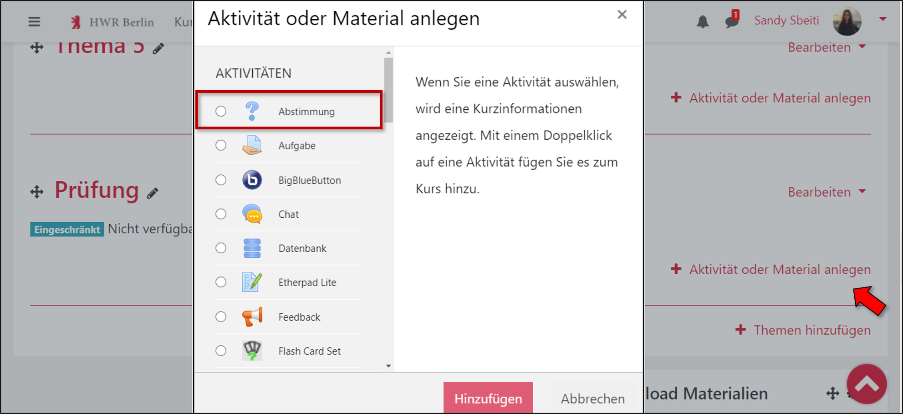Click the Flash Card Set icon
The height and width of the screenshot is (414, 903).
click(x=252, y=351)
